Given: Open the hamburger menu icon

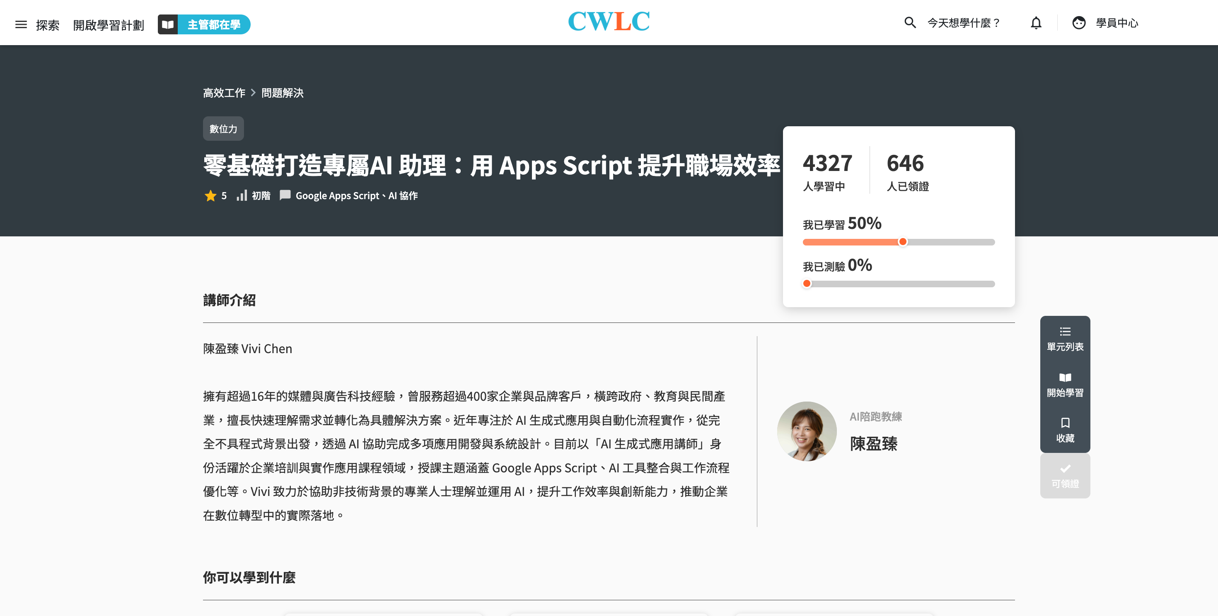Looking at the screenshot, I should (x=21, y=24).
